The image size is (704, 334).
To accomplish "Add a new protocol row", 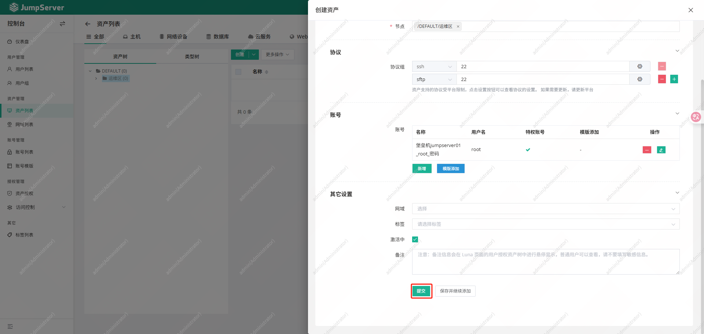I will click(x=674, y=79).
